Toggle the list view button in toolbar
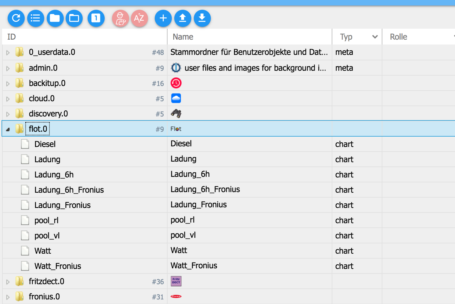Viewport: 455px width, 304px height. click(x=36, y=18)
